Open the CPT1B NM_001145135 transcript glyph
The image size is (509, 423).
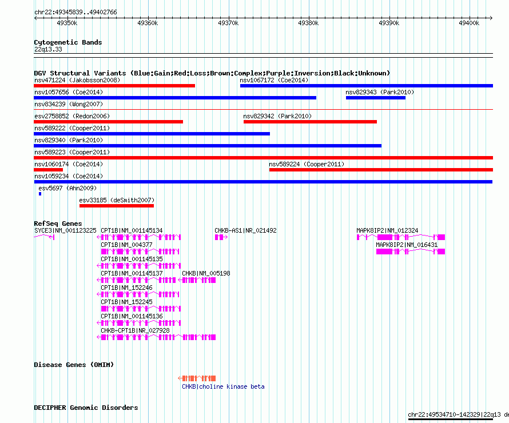pos(138,266)
